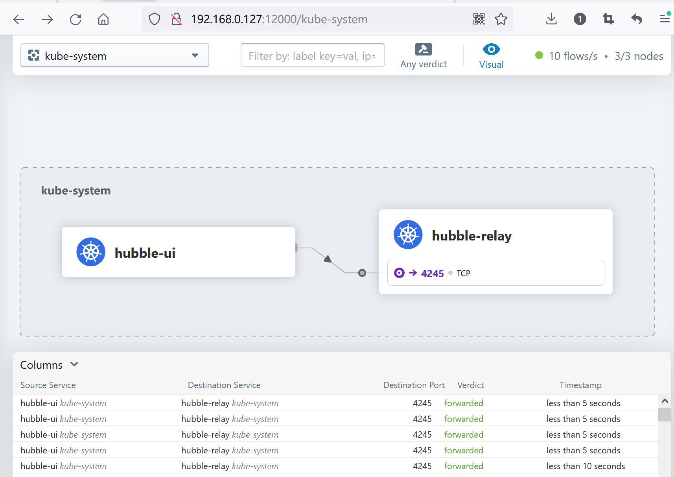Select the row with less than 10 seconds
Viewport: 674px width, 477px height.
coord(335,466)
